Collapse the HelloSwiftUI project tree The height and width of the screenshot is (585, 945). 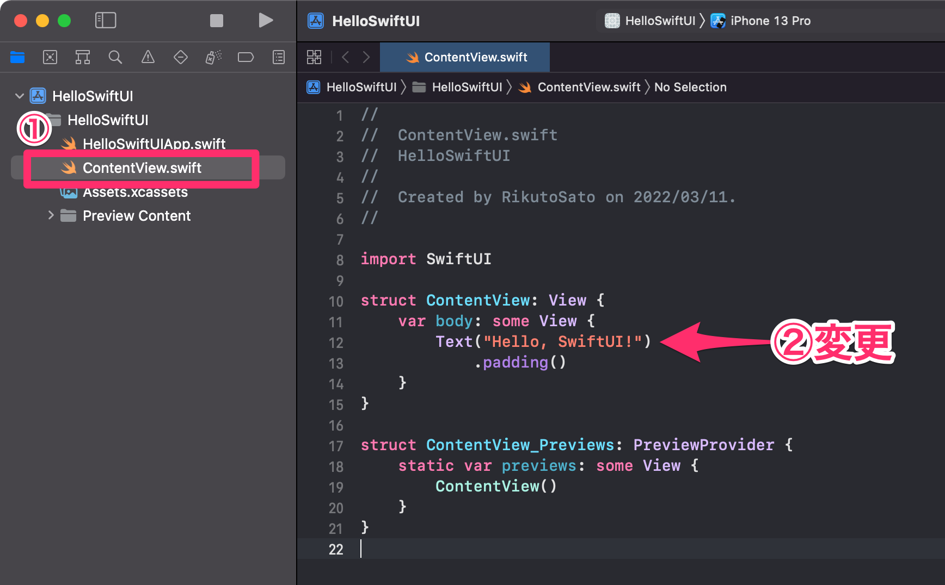coord(20,96)
